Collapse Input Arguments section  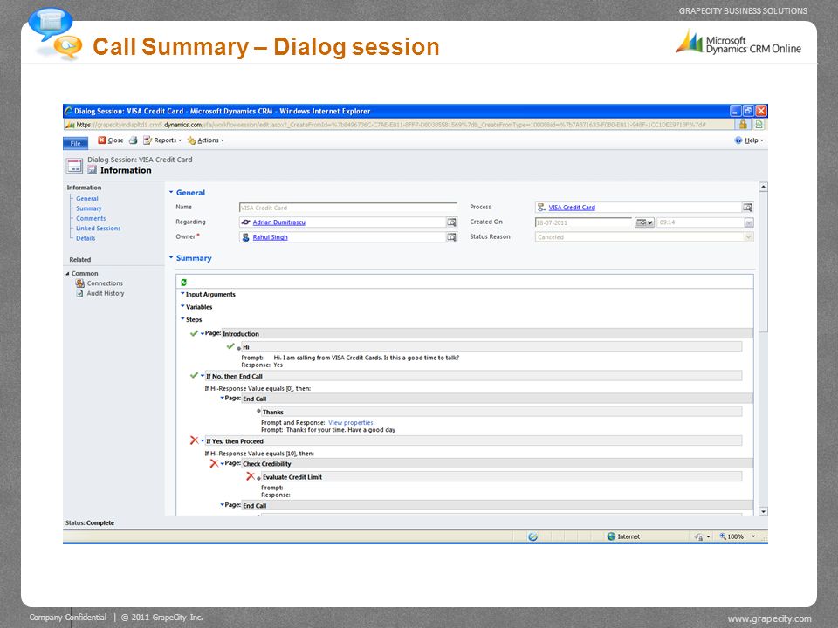182,294
